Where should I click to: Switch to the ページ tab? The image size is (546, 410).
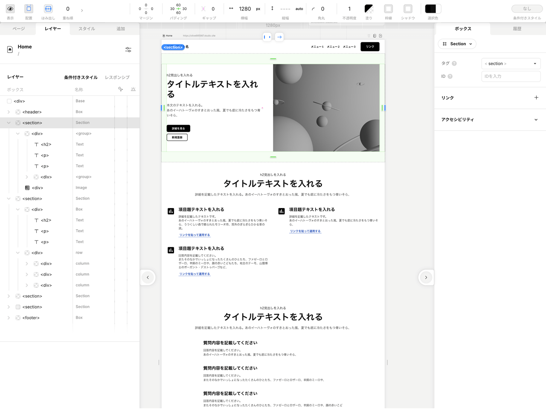pos(19,29)
